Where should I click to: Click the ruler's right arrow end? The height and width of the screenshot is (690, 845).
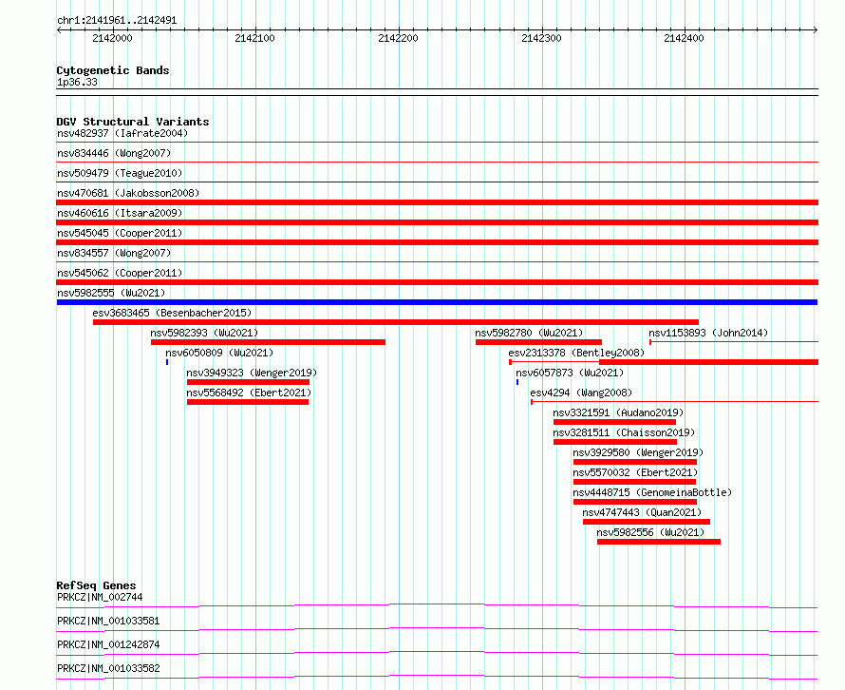click(816, 29)
